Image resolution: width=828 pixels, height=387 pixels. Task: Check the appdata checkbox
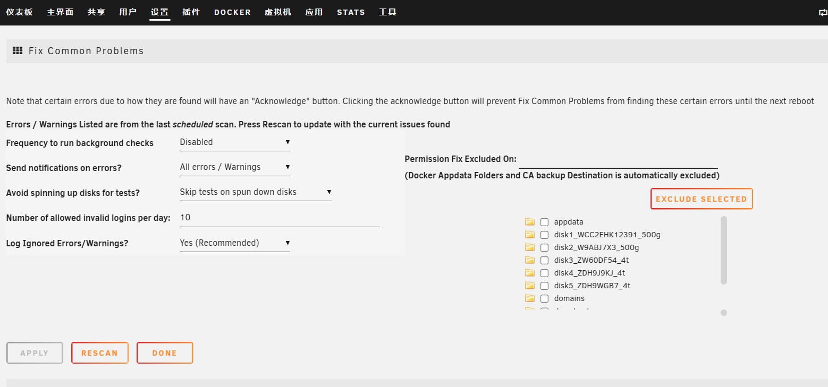point(544,222)
